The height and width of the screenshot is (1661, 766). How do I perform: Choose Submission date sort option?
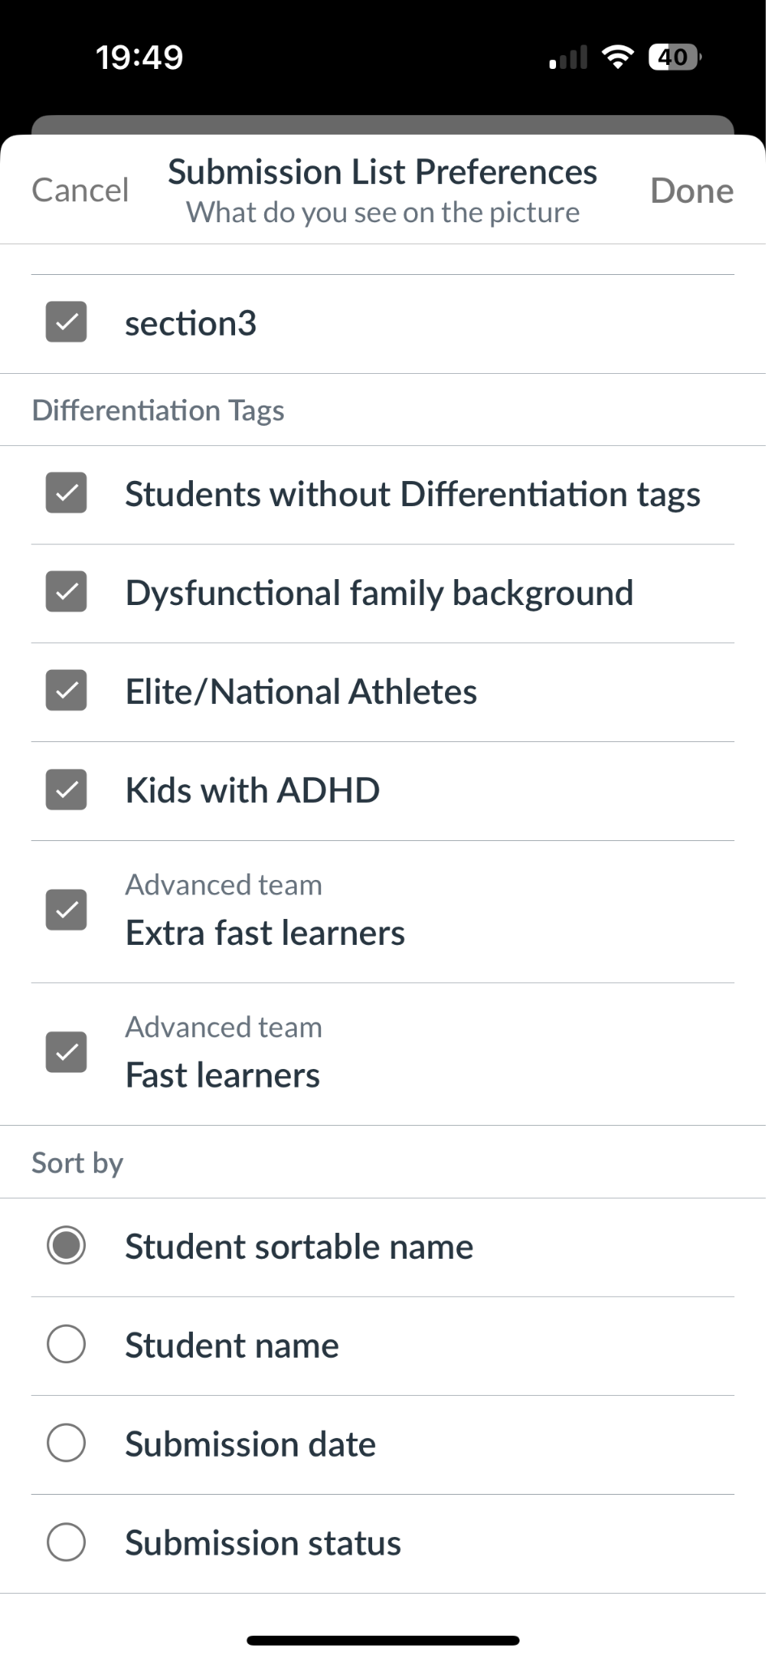[x=66, y=1444]
